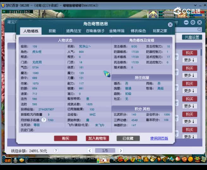Open the title bar dropdown chevron
This screenshot has width=207, height=170.
(195, 5)
